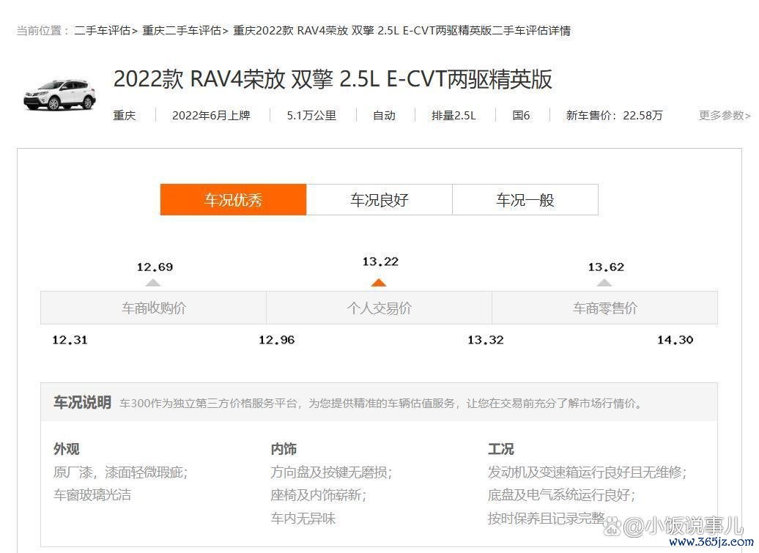Click the 排量2.5L displacement text
The image size is (759, 553).
pyautogui.click(x=453, y=115)
